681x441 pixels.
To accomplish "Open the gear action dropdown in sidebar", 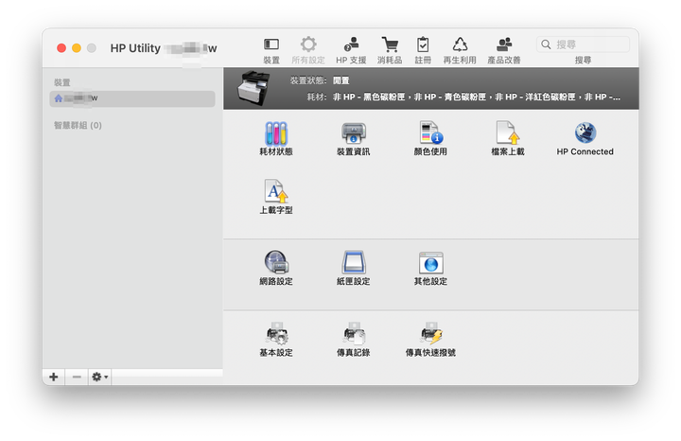I will point(99,377).
